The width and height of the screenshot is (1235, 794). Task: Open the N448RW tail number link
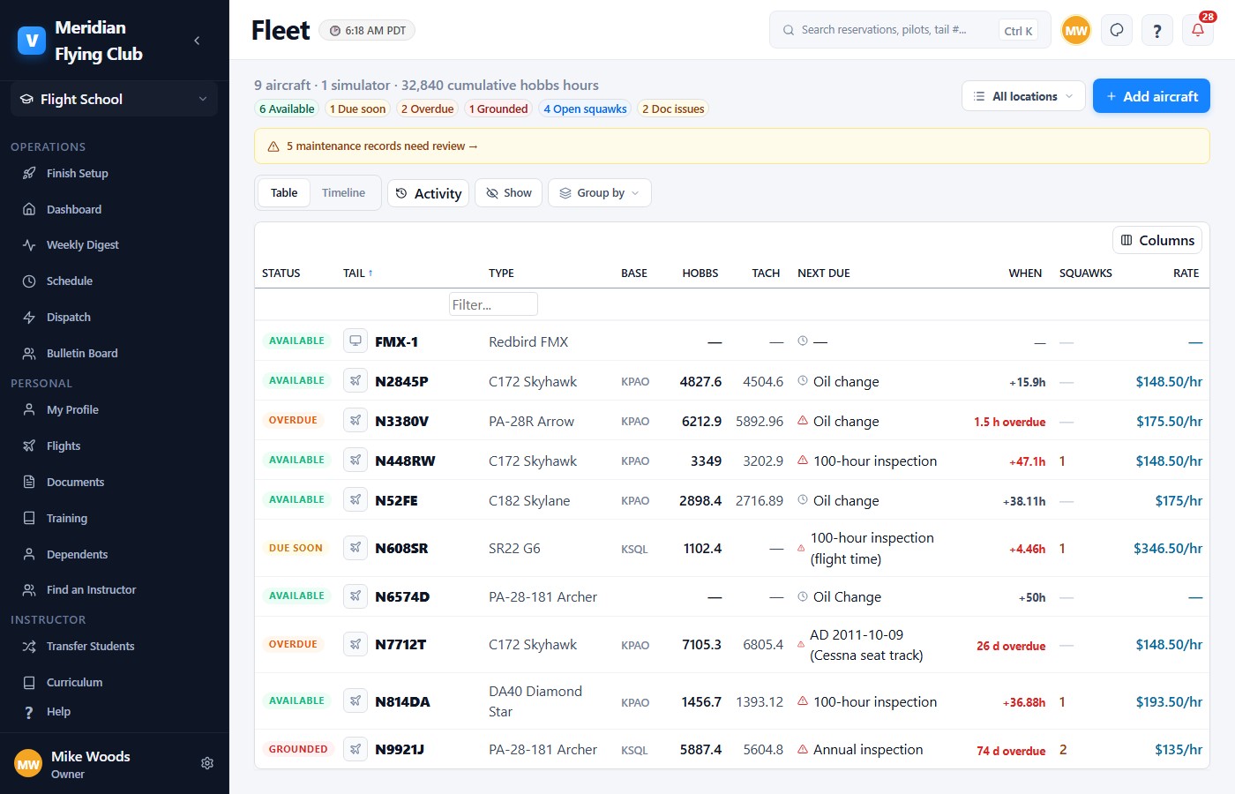[405, 461]
